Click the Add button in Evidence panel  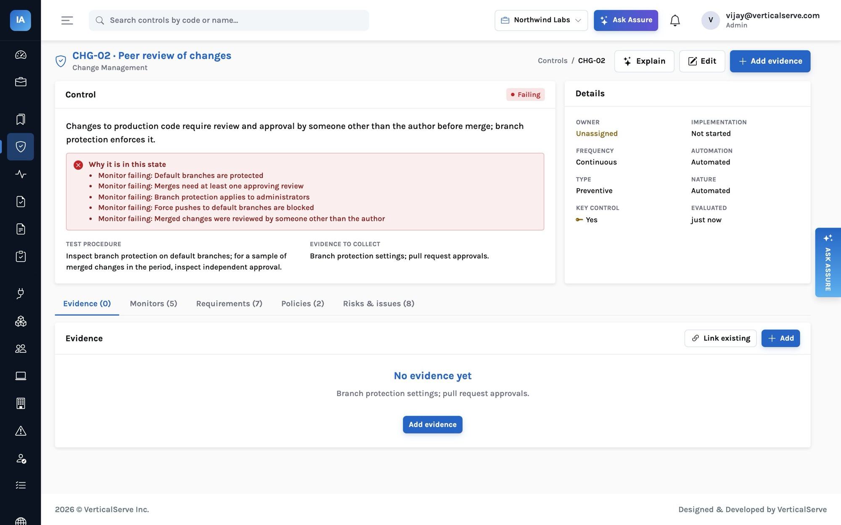[x=780, y=339]
